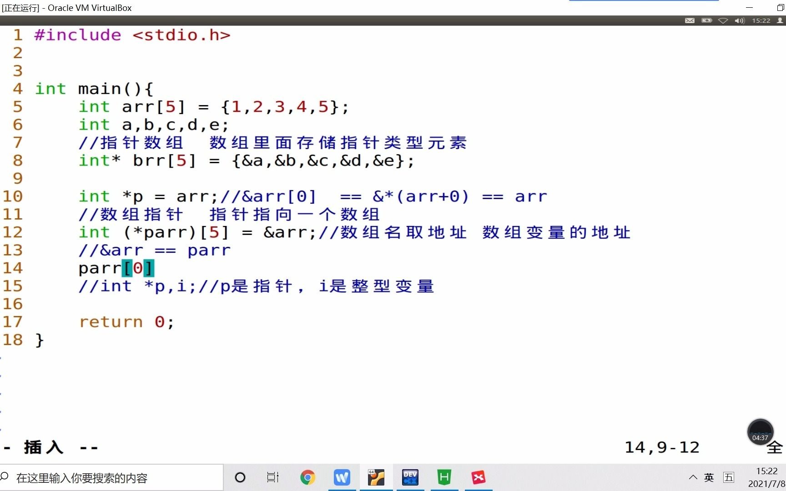Click highlighted 'parr[0]' on line 14
The height and width of the screenshot is (491, 786).
116,268
